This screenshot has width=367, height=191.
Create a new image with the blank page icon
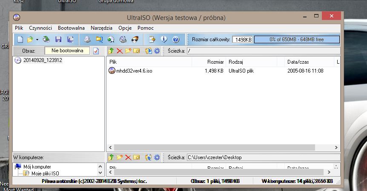click(x=20, y=39)
